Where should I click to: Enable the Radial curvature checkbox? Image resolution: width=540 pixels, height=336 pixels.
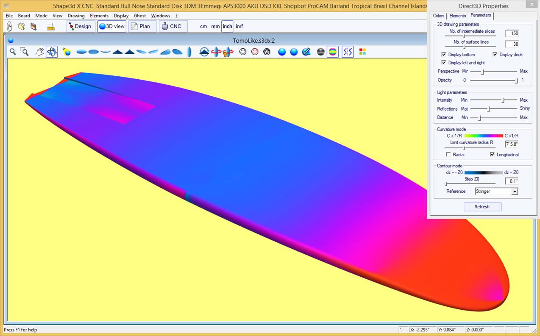click(x=448, y=155)
